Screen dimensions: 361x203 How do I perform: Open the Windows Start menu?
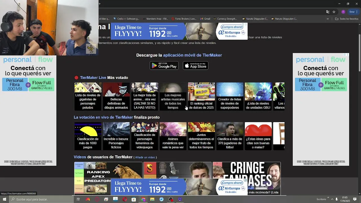(4, 199)
